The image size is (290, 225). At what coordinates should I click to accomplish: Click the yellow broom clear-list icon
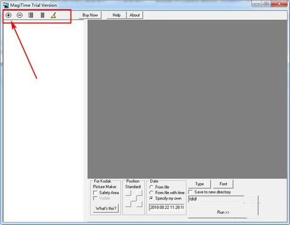click(53, 15)
